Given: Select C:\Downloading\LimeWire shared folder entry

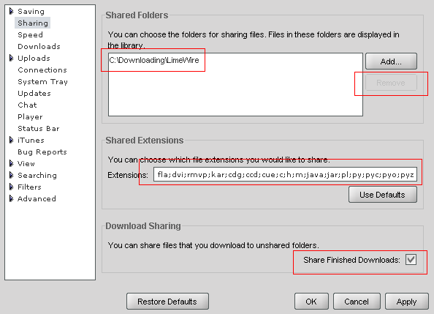Looking at the screenshot, I should (x=154, y=60).
